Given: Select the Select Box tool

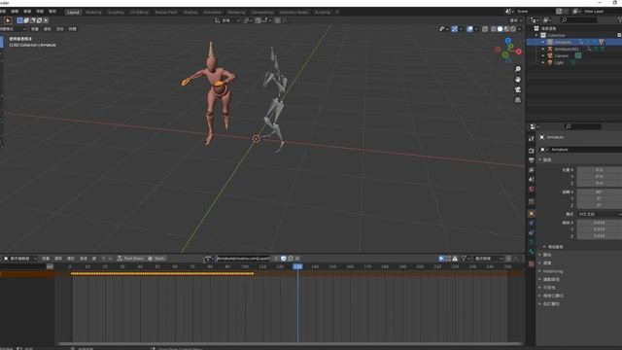Looking at the screenshot, I should 8,20.
